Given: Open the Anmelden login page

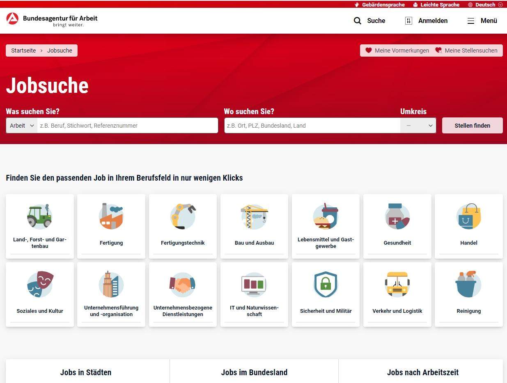Looking at the screenshot, I should [426, 21].
